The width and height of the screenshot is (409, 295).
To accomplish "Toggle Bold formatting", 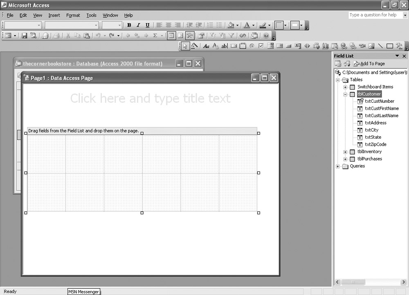I will (129, 25).
